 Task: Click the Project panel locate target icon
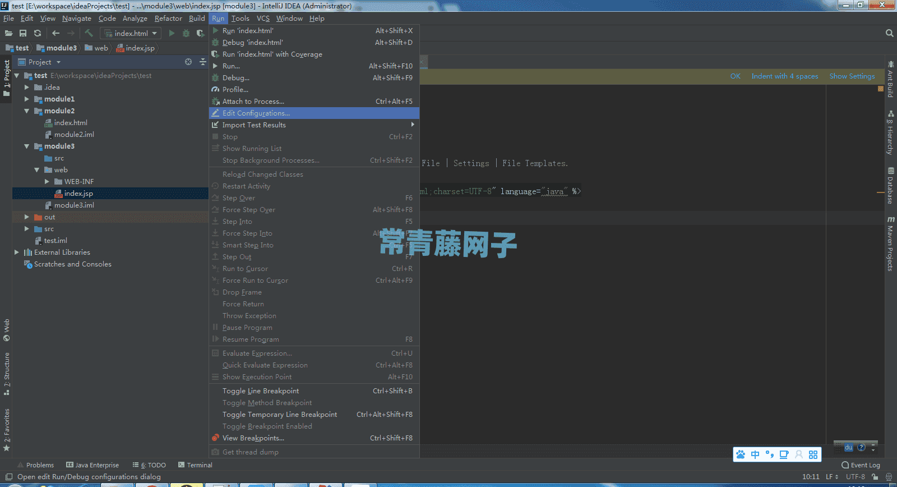(x=188, y=62)
